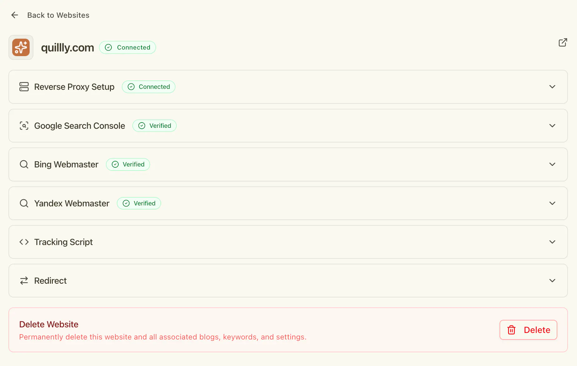Screen dimensions: 577x366
Task: Click the Yandex Webmaster search icon
Action: (24, 203)
